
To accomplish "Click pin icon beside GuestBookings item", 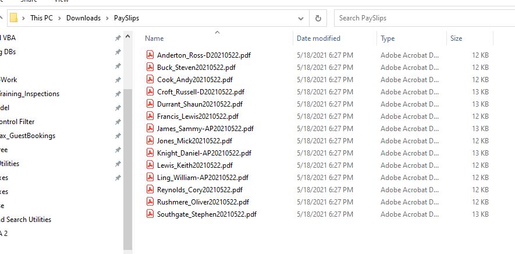I will pos(118,136).
